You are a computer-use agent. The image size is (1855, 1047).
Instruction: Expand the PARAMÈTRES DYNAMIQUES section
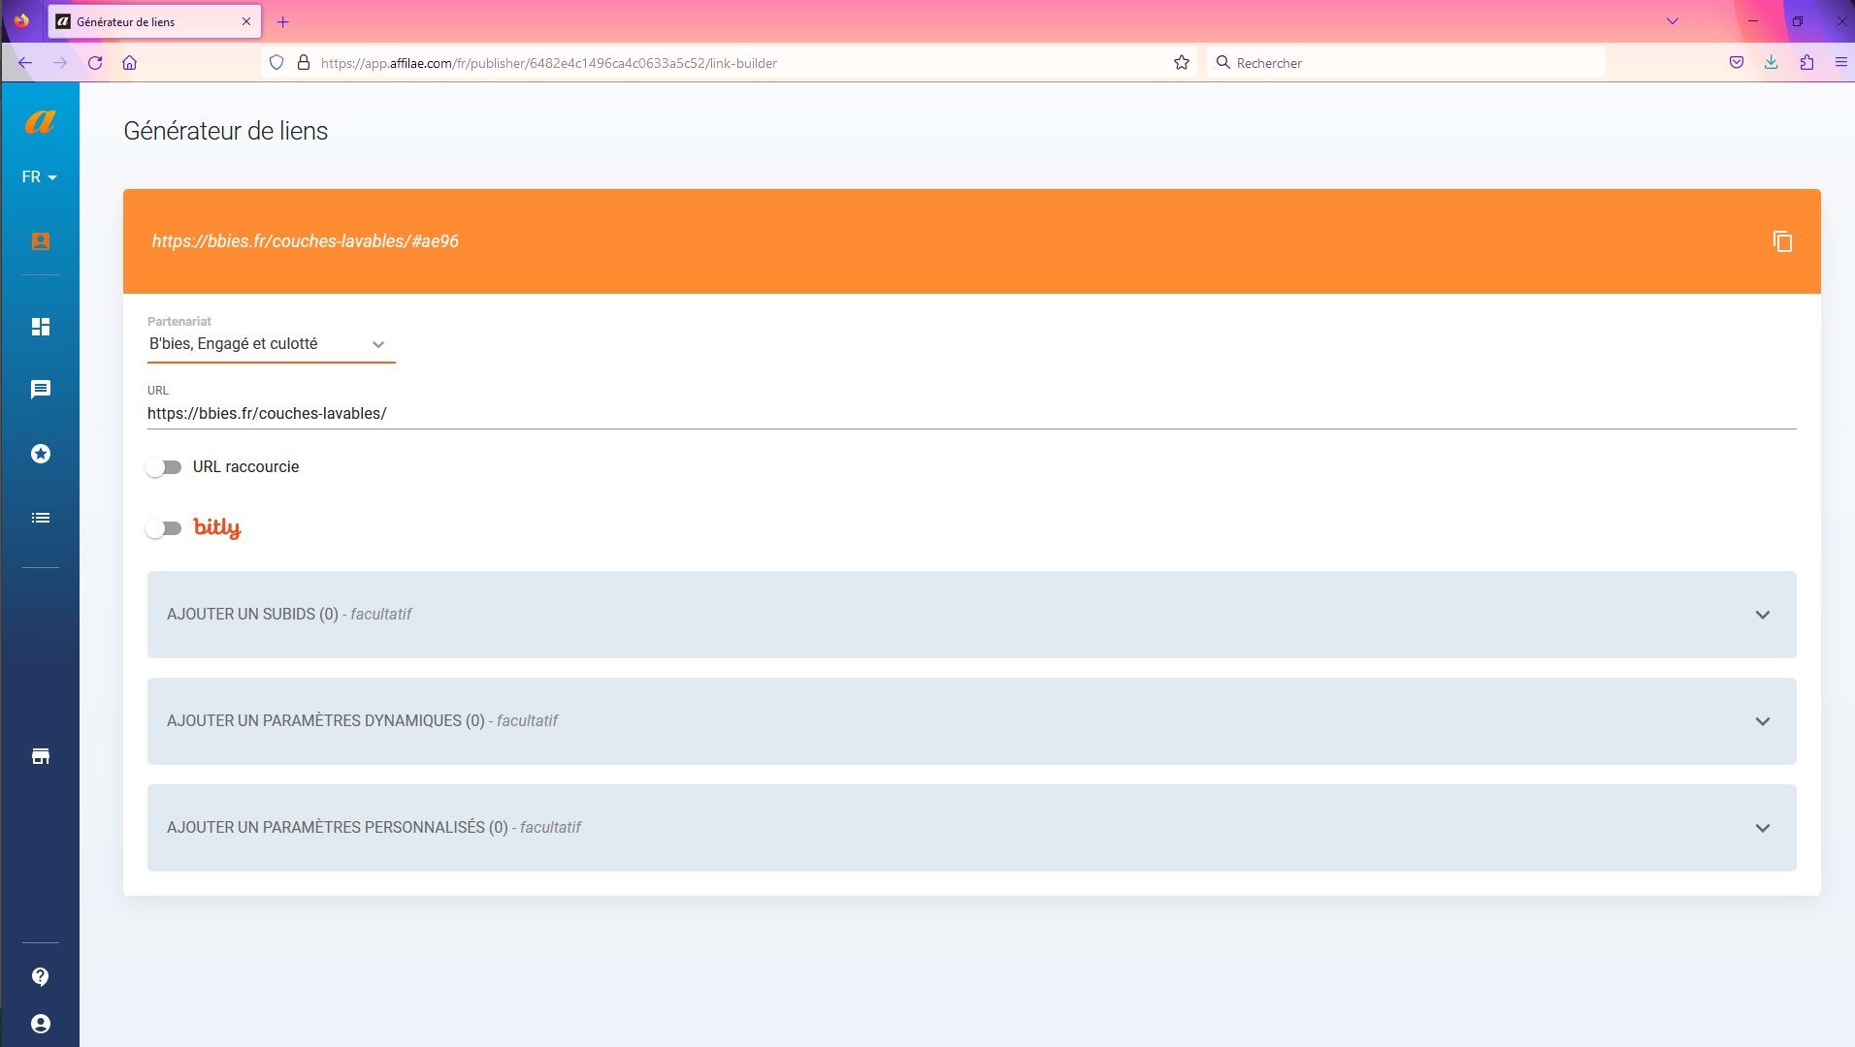pyautogui.click(x=971, y=721)
